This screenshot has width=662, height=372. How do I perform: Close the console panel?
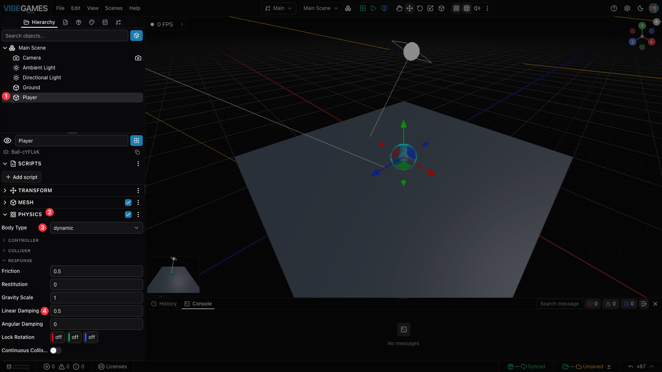point(655,304)
